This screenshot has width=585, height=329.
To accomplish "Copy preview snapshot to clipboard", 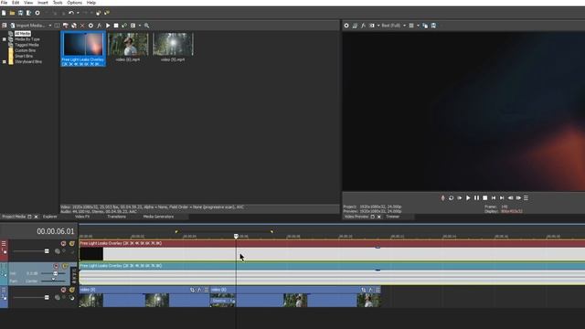I will pyautogui.click(x=425, y=26).
